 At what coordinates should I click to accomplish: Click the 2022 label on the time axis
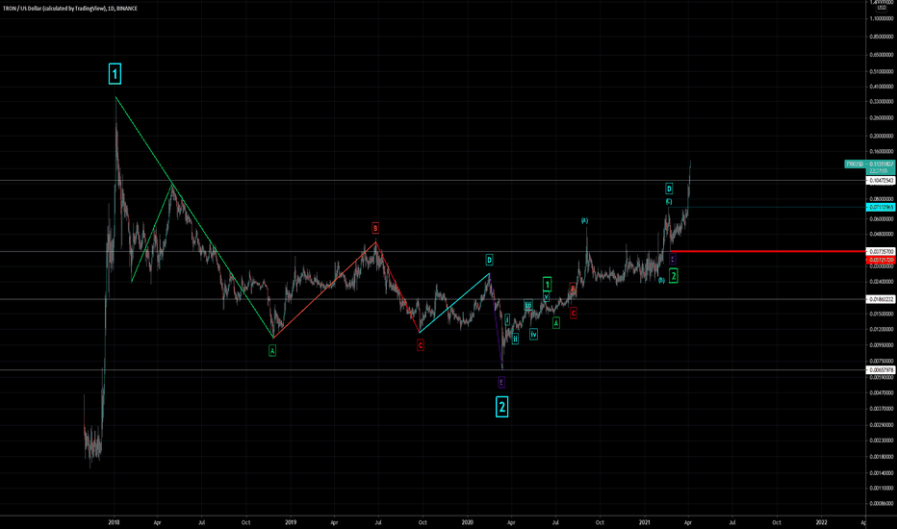(821, 522)
